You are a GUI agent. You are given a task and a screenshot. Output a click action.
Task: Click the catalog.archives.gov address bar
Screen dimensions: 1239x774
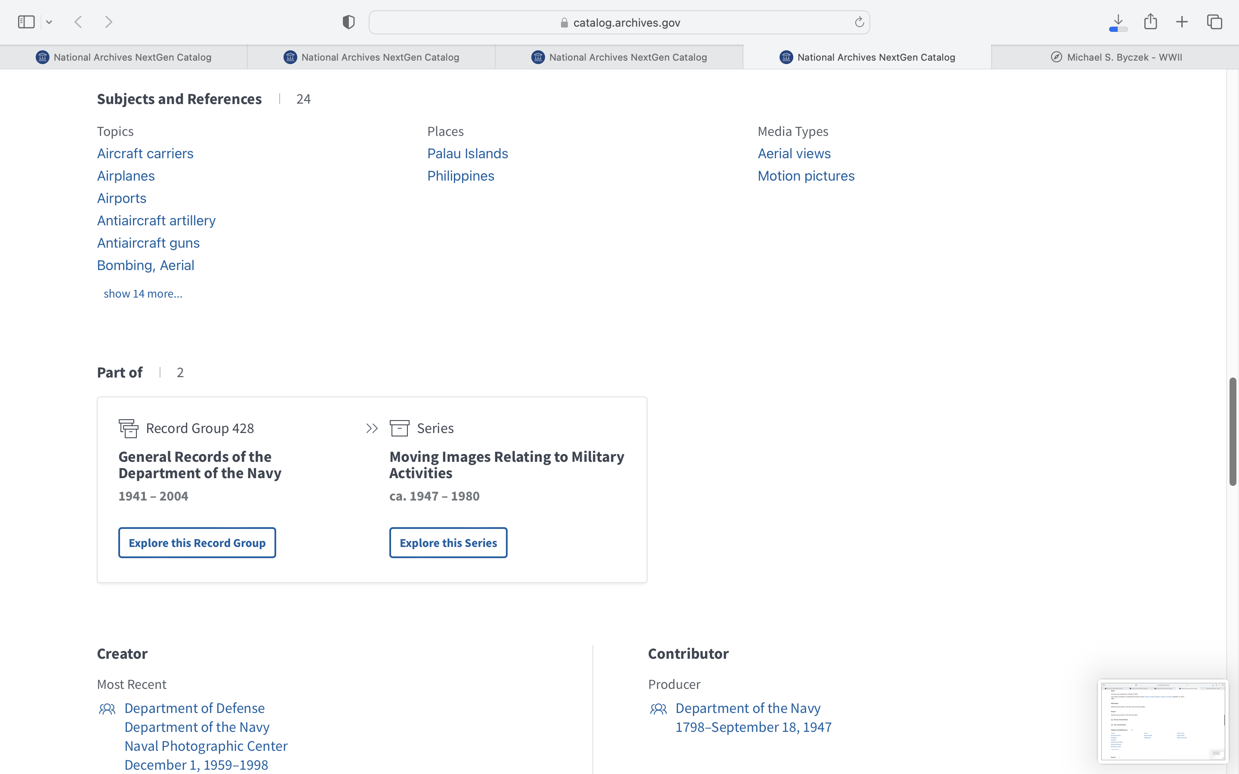point(619,22)
